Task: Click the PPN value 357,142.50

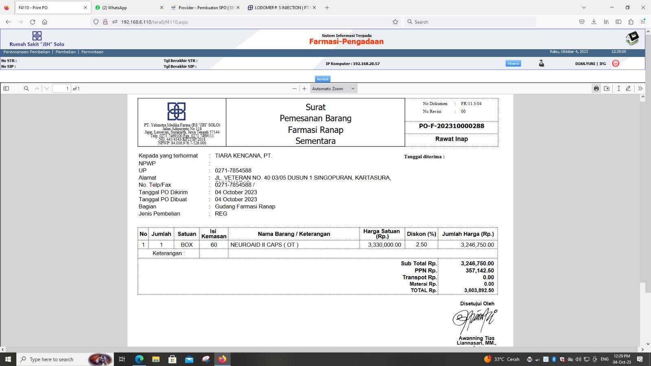Action: pyautogui.click(x=480, y=270)
